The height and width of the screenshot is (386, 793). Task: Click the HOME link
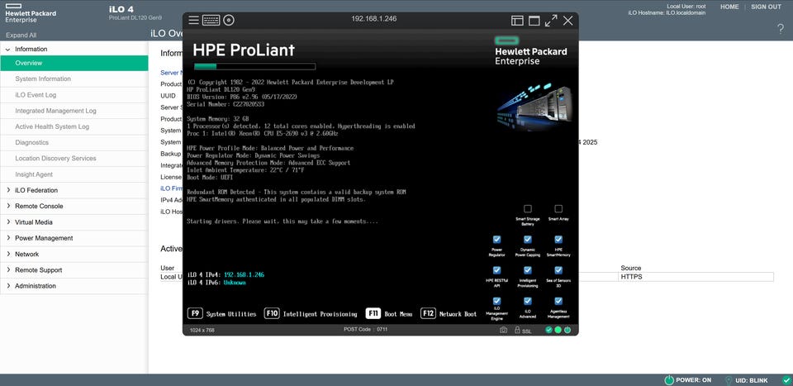click(729, 7)
